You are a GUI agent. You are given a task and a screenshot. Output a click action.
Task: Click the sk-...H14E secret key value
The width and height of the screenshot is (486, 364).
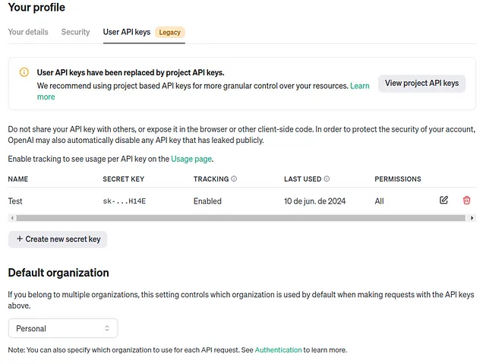pos(125,201)
